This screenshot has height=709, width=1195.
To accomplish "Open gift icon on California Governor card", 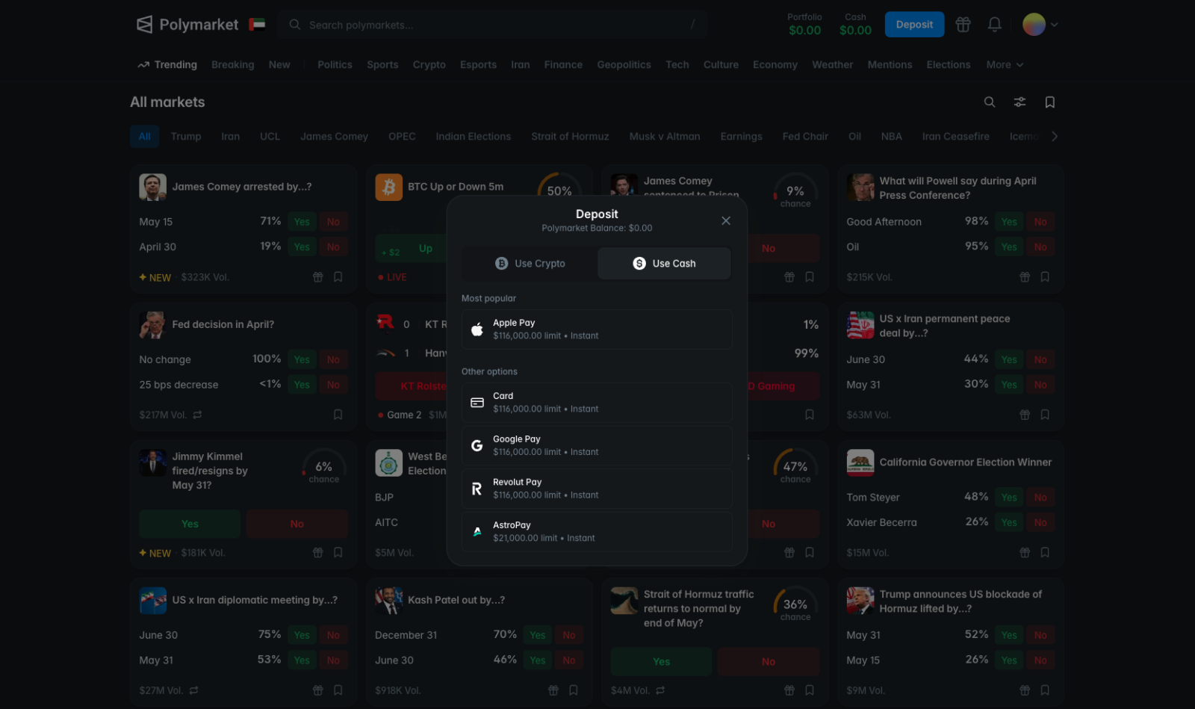I will coord(1025,553).
